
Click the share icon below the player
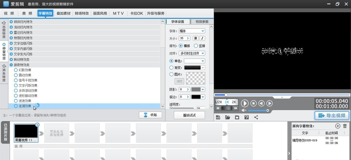click(256, 117)
